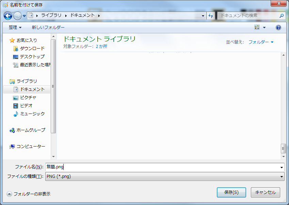The image size is (289, 205).
Task: Close the 名前を付けて保存 dialog
Action: 278,3
